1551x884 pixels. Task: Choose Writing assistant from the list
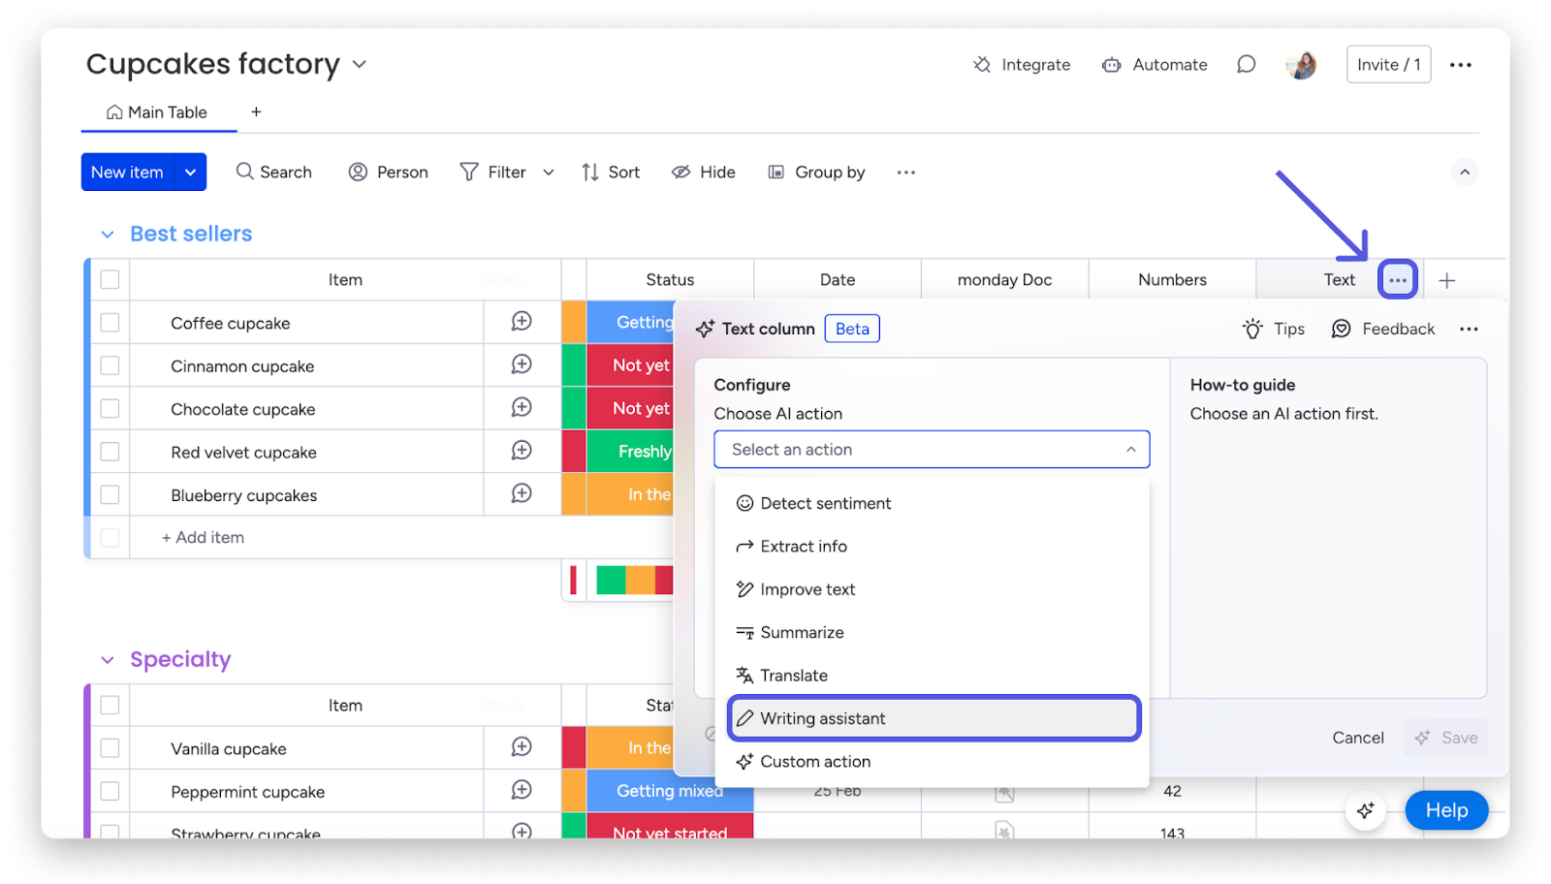(x=934, y=718)
